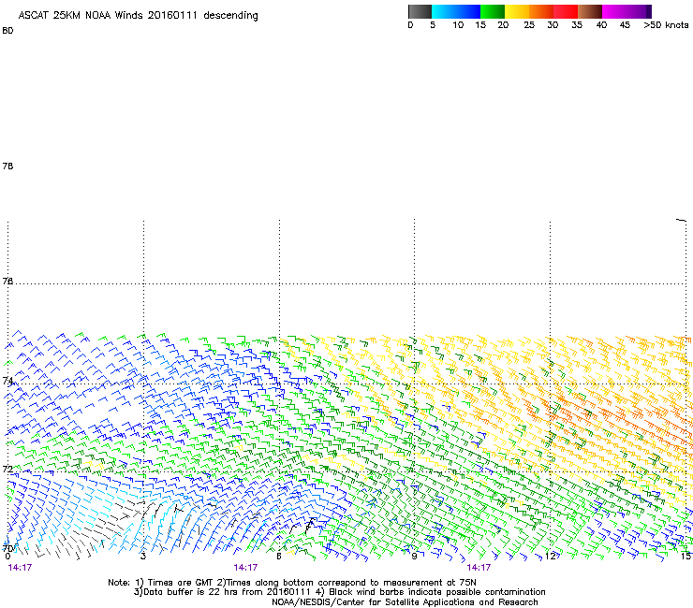Click the 14:17 time label between longitudes 9 and 12
The width and height of the screenshot is (693, 608).
[x=479, y=568]
